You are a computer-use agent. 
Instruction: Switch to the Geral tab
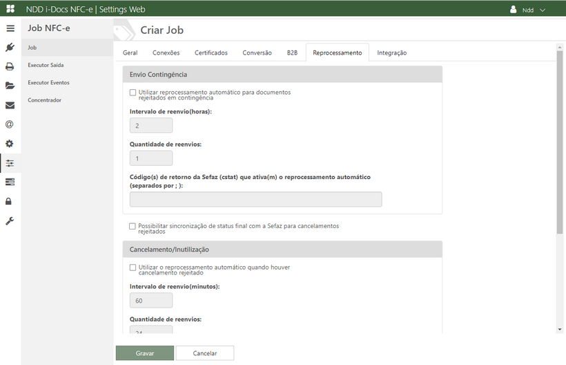pos(130,53)
